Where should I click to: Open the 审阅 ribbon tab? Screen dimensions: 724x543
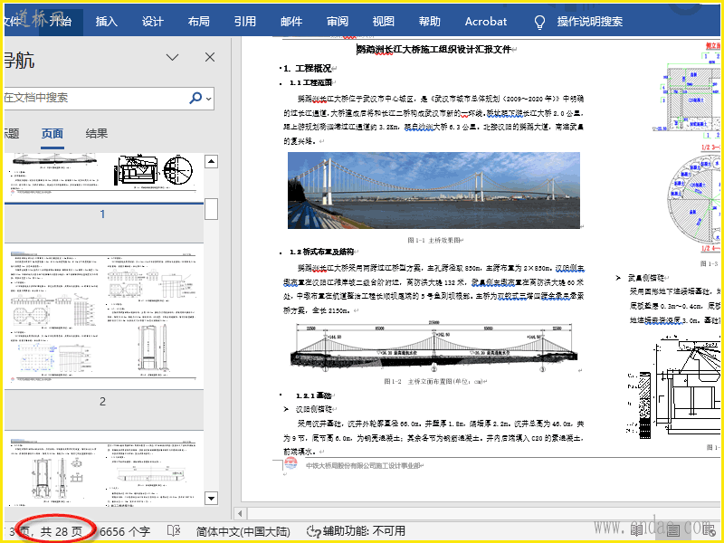click(338, 21)
